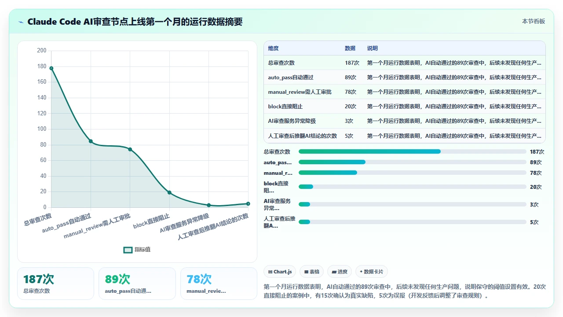Click the chart data point for block直接阻止
The height and width of the screenshot is (317, 563).
pyautogui.click(x=169, y=192)
